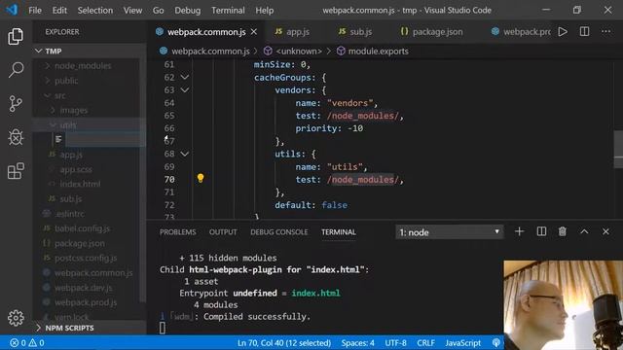Change language mode via 'JavaScript'
623x350 pixels.
click(463, 343)
